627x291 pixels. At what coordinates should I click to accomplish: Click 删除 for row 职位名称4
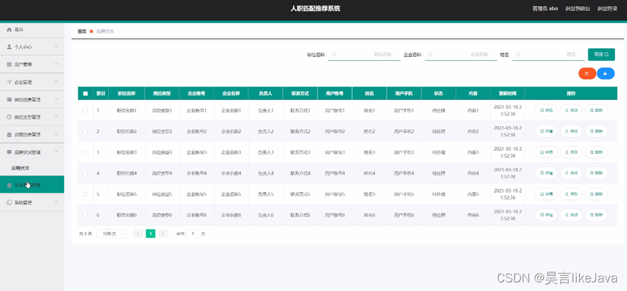[x=596, y=173]
